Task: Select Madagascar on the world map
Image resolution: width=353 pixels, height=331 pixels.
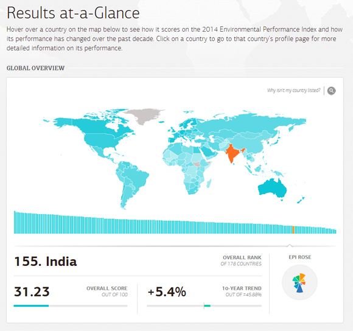Action: pos(209,183)
